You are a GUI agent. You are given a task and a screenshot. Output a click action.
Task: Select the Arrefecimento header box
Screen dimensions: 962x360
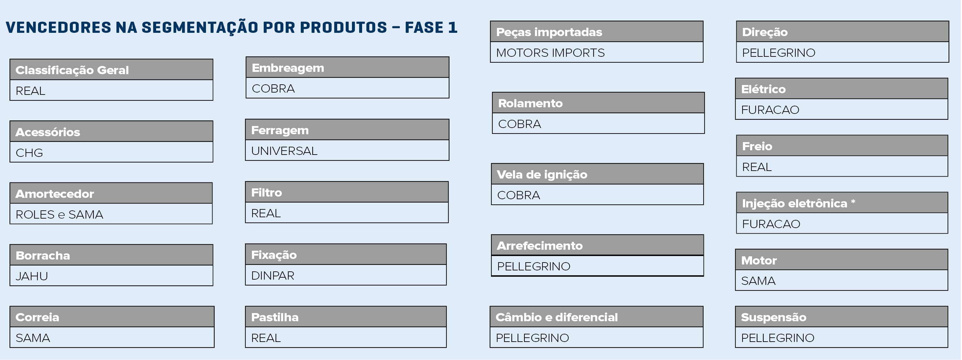point(597,245)
